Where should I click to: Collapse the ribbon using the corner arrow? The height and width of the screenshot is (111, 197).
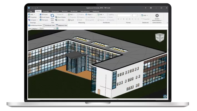pos(167,23)
